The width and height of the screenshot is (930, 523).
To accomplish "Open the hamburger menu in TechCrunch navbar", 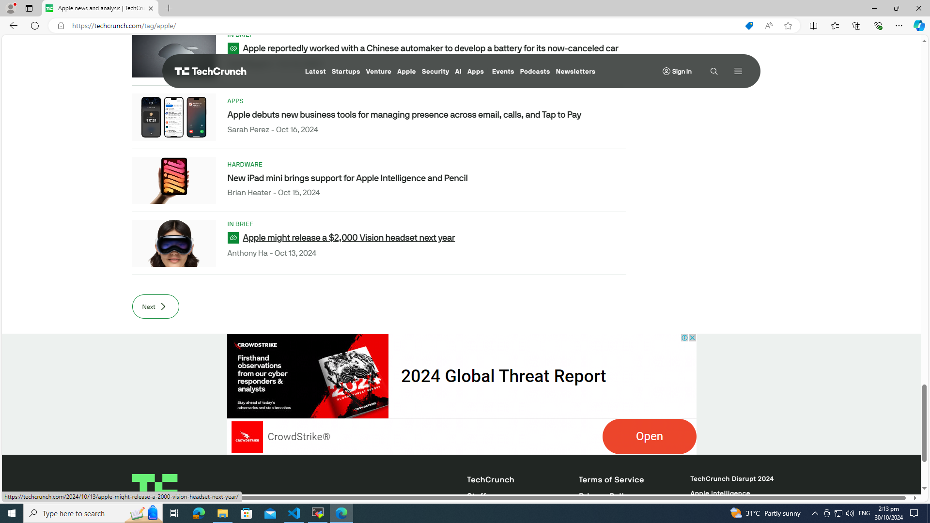I will pos(738,71).
